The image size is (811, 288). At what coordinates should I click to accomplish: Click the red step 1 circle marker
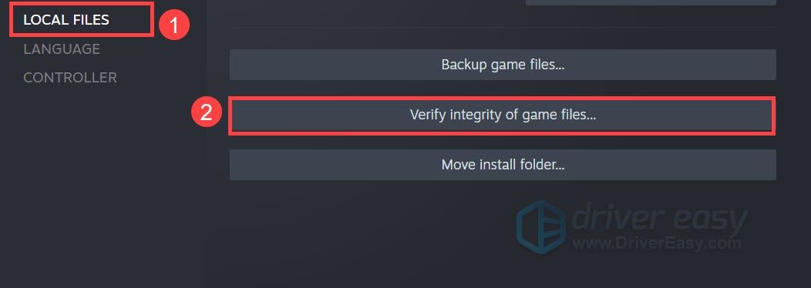(x=173, y=25)
